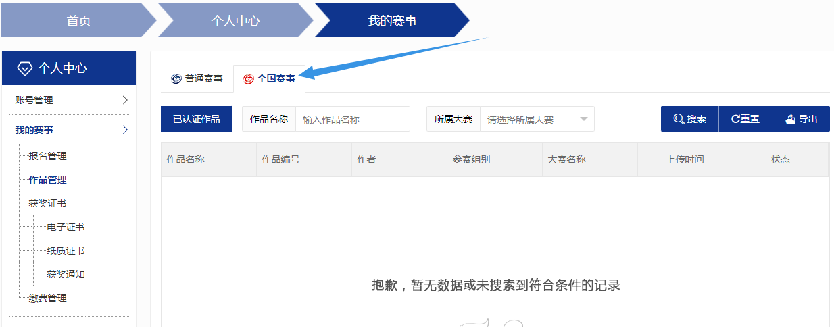
Task: Expand the 我的赛事 chevron arrow
Action: pyautogui.click(x=125, y=130)
